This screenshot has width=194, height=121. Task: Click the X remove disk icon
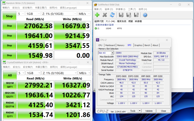105,15
